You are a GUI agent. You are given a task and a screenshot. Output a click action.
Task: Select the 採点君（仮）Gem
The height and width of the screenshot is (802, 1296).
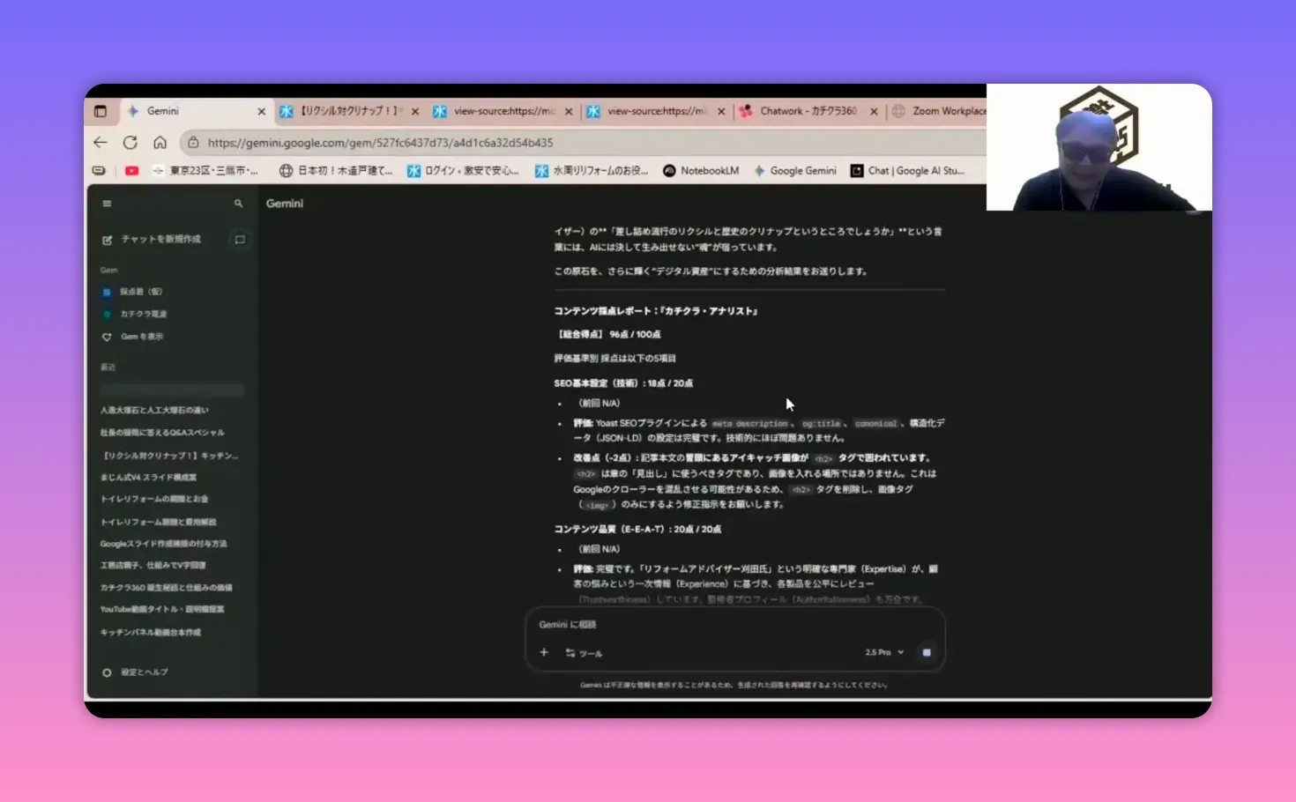click(x=141, y=291)
